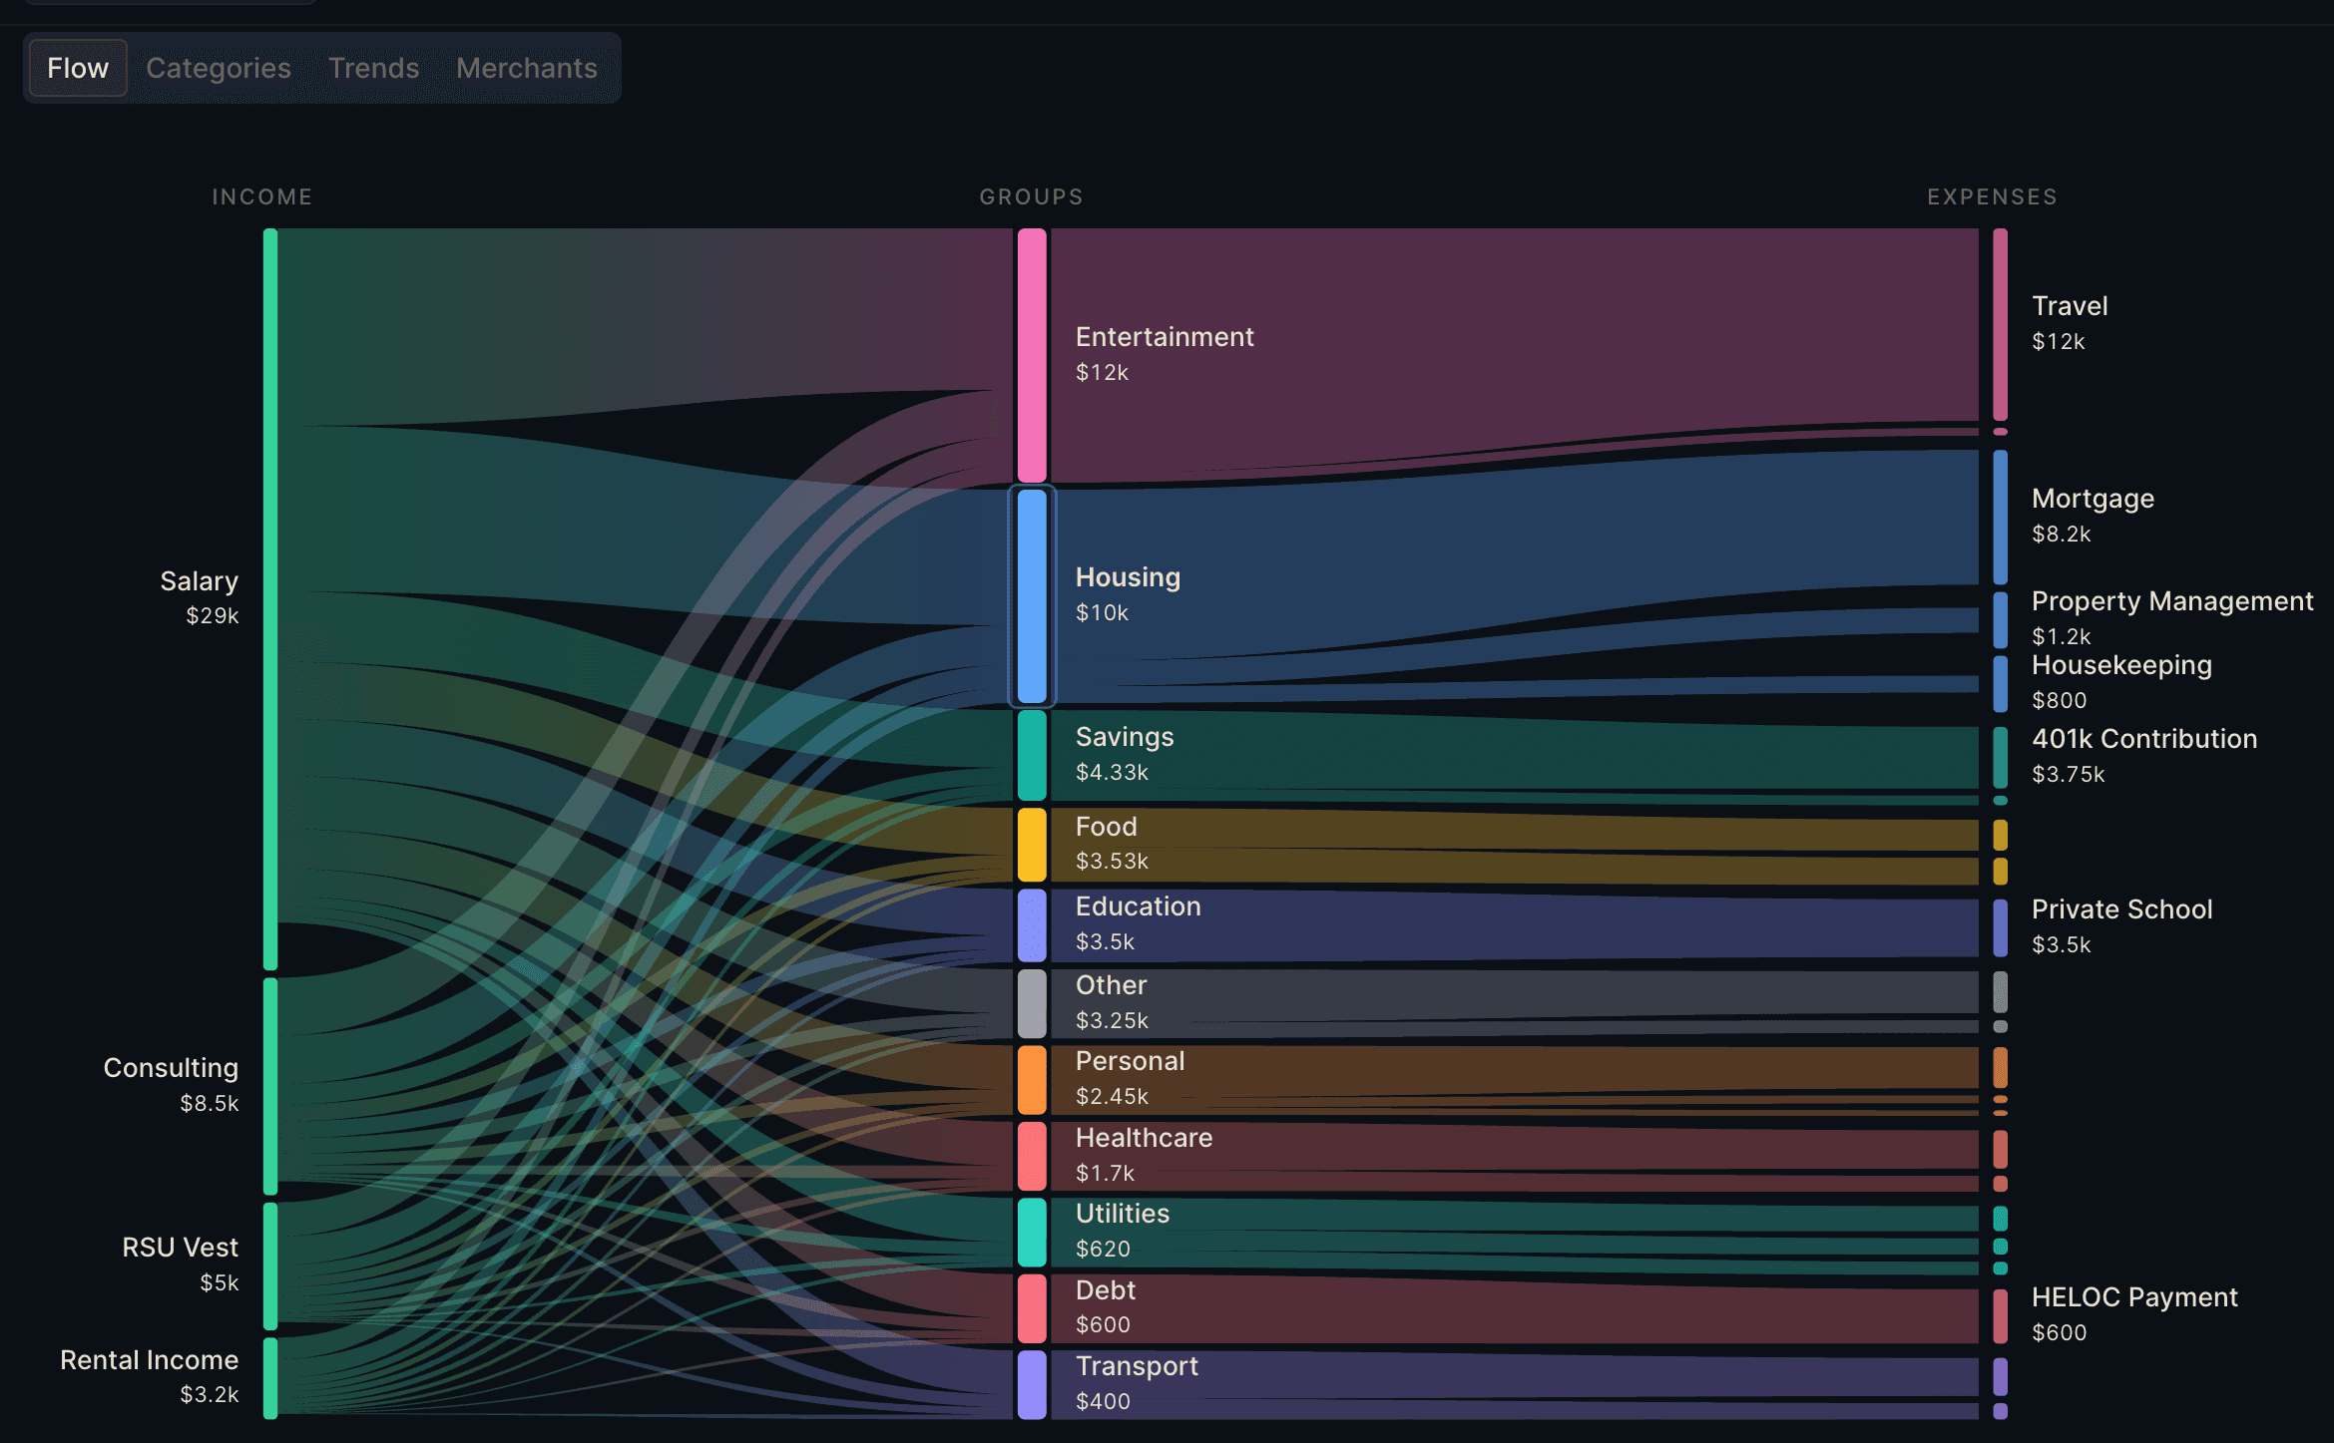This screenshot has width=2334, height=1443.
Task: Click the Savings group node bar
Action: point(1031,755)
